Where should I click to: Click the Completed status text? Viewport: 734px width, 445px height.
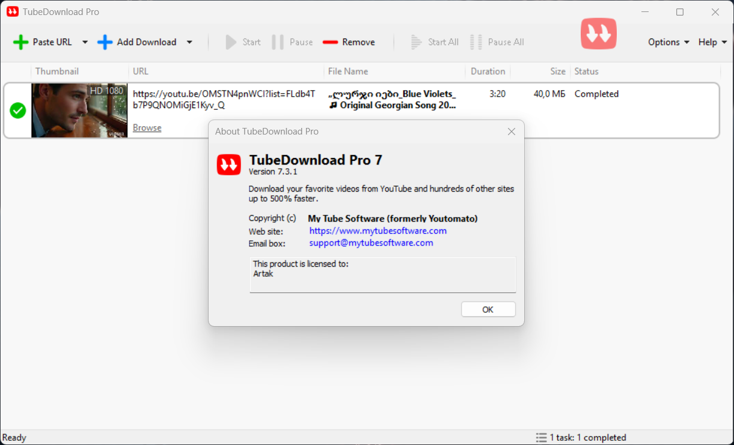click(x=596, y=94)
